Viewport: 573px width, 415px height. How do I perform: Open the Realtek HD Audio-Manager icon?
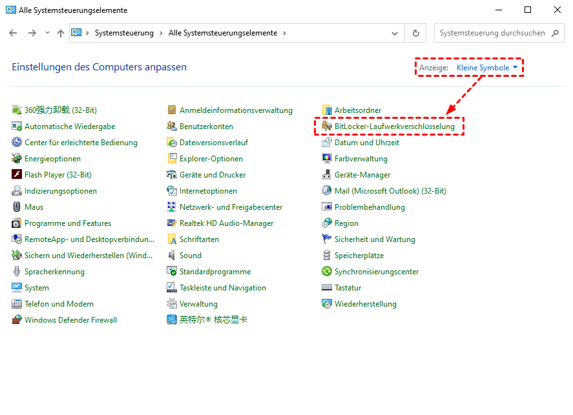click(x=172, y=223)
